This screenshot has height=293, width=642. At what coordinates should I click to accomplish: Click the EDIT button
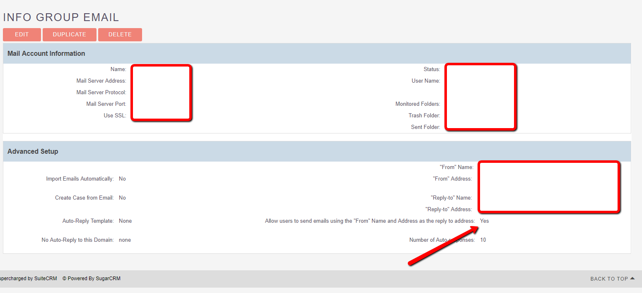click(22, 35)
